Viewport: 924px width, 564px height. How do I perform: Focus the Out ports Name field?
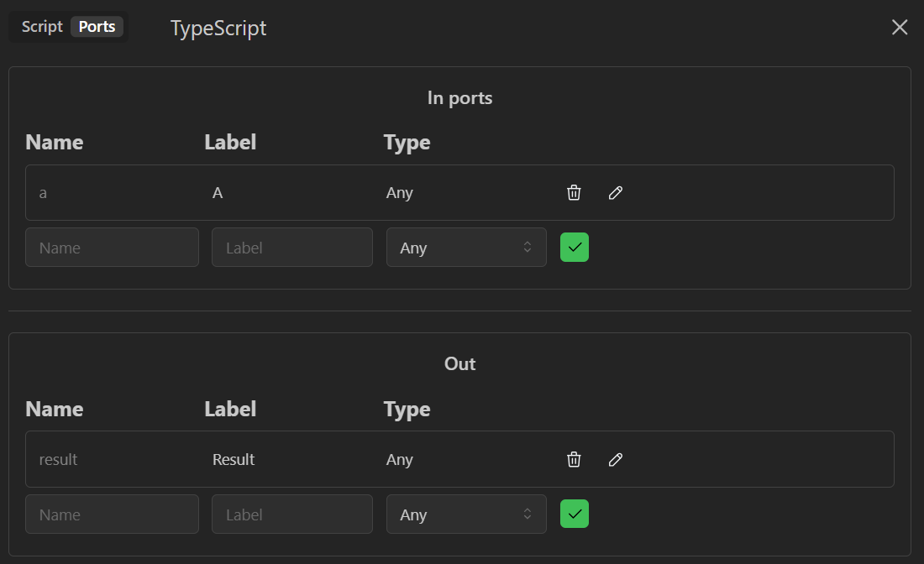[x=112, y=514]
